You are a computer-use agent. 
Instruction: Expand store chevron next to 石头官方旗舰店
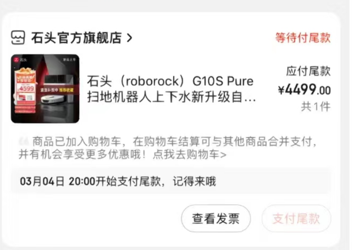point(129,38)
